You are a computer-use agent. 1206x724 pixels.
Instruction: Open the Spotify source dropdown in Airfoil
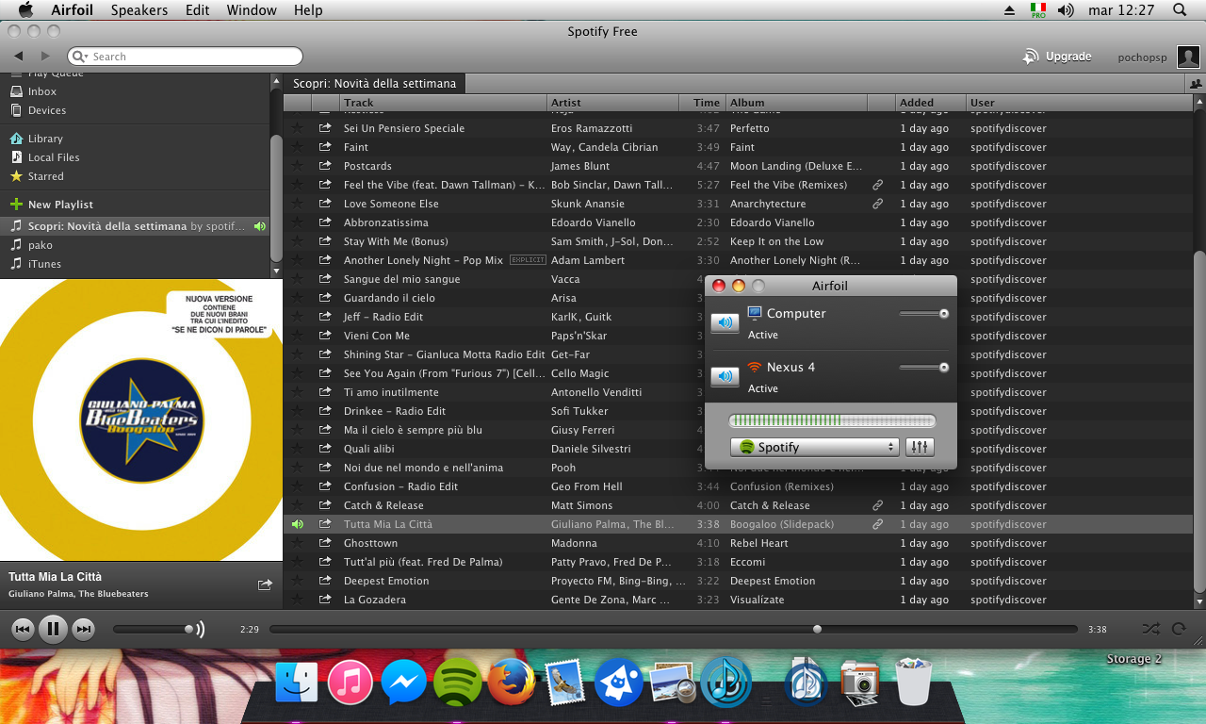tap(815, 448)
